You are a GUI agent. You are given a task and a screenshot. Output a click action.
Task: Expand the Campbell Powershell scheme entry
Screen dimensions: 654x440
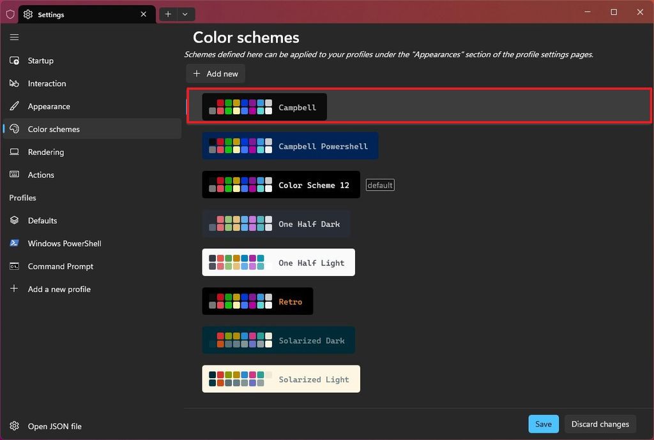click(291, 145)
